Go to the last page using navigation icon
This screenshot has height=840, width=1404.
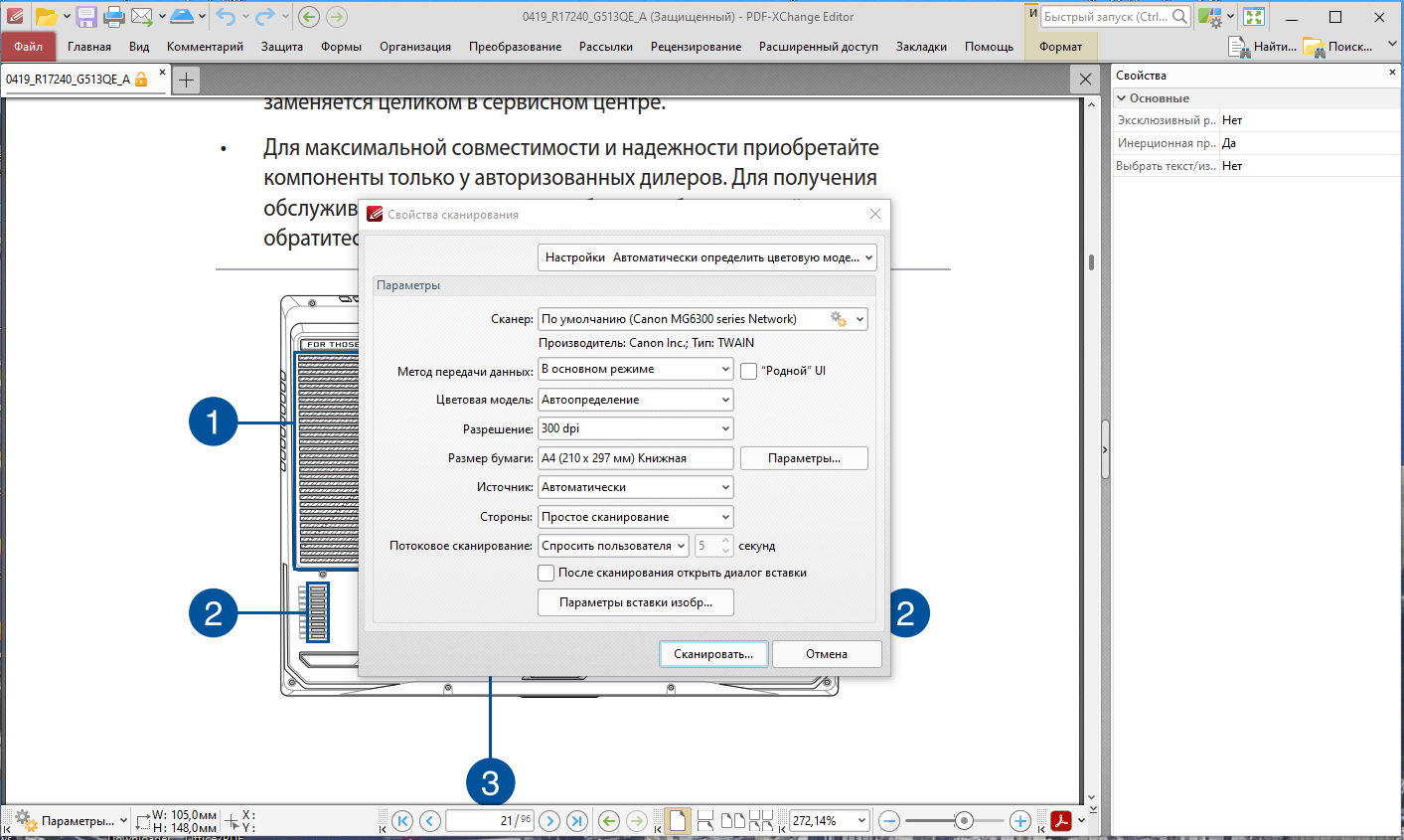[576, 821]
